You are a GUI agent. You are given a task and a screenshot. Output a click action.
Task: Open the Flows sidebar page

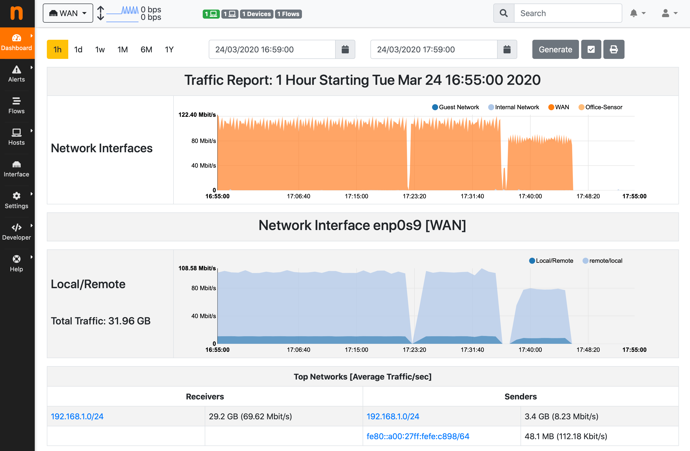click(17, 105)
